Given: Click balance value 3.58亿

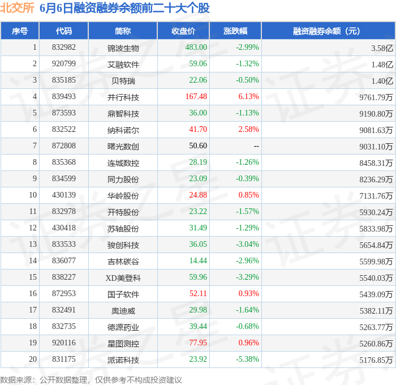Looking at the screenshot, I should pos(382,48).
